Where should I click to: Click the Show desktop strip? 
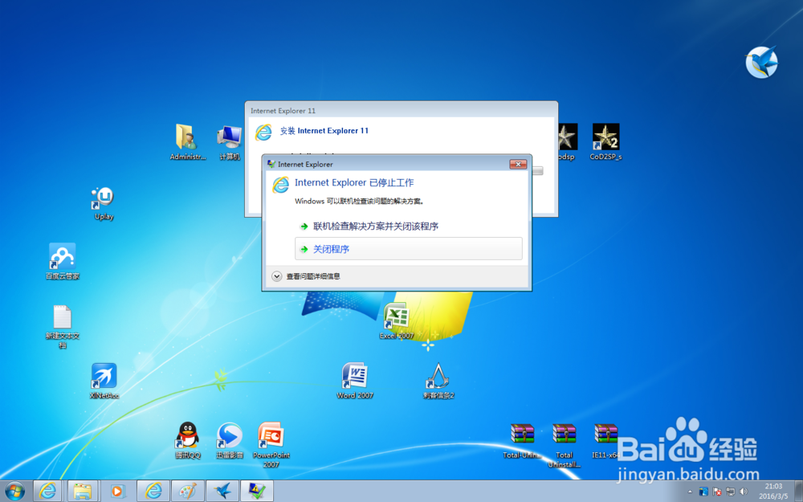(x=798, y=492)
